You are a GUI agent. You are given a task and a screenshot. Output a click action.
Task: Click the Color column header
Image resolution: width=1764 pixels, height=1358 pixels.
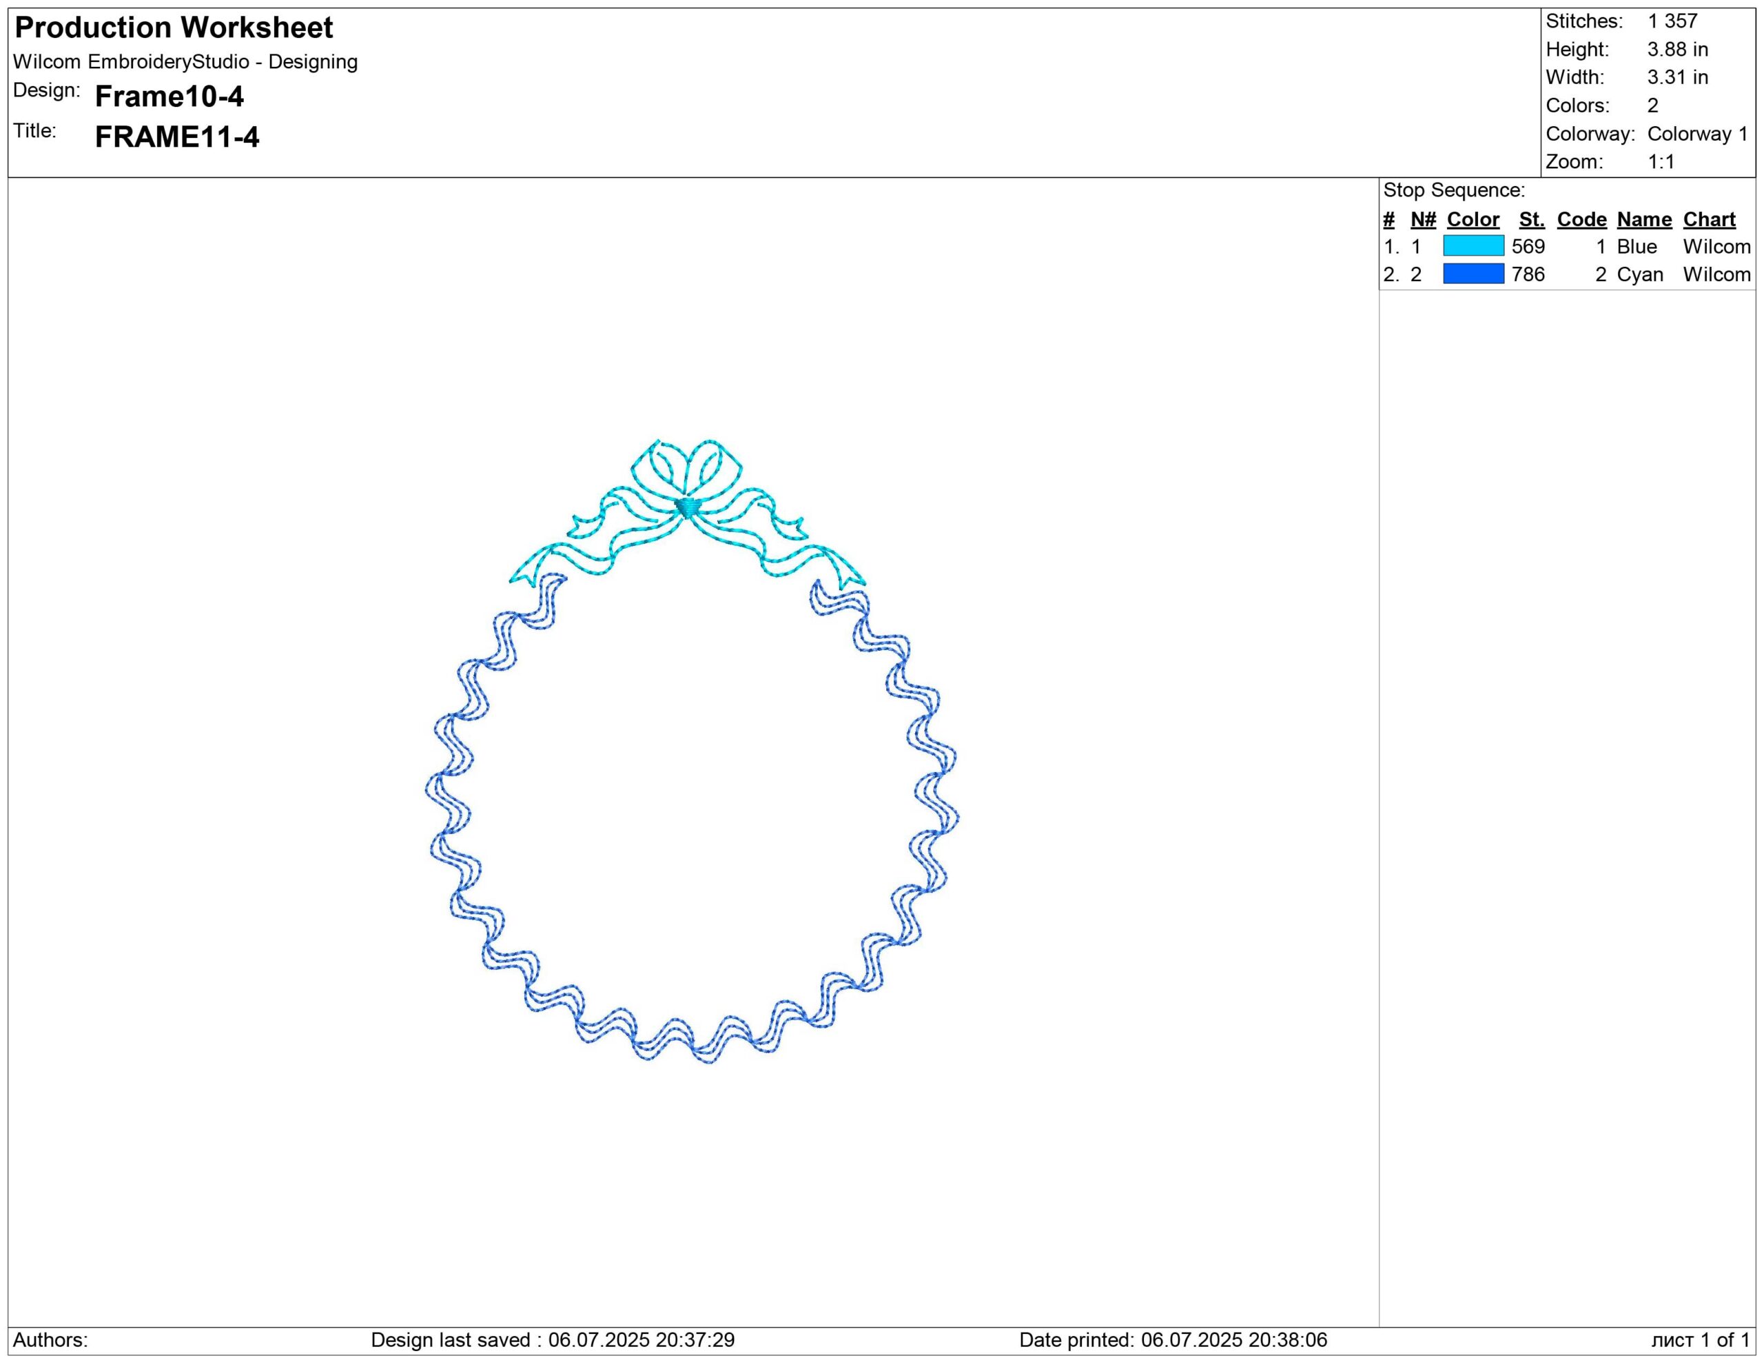pyautogui.click(x=1473, y=220)
